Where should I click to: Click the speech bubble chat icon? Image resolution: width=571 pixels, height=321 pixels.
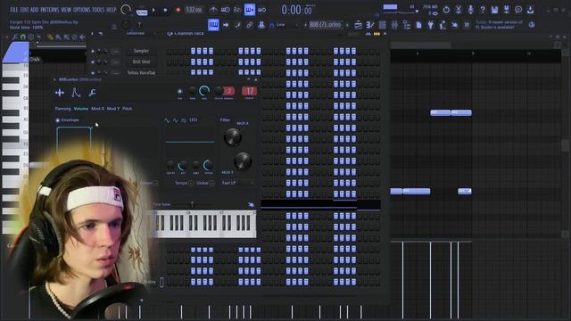point(518,10)
